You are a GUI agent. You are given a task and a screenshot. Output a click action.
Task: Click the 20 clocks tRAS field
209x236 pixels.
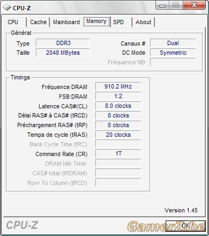(118, 135)
